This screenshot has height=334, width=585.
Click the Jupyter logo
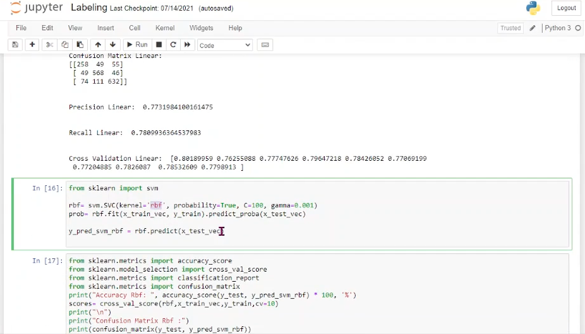[36, 8]
